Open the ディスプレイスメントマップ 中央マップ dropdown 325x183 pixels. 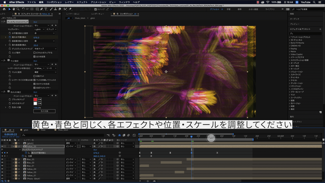click(x=45, y=49)
